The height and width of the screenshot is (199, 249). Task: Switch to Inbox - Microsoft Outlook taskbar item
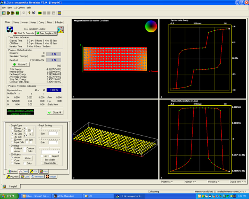(x=36, y=196)
